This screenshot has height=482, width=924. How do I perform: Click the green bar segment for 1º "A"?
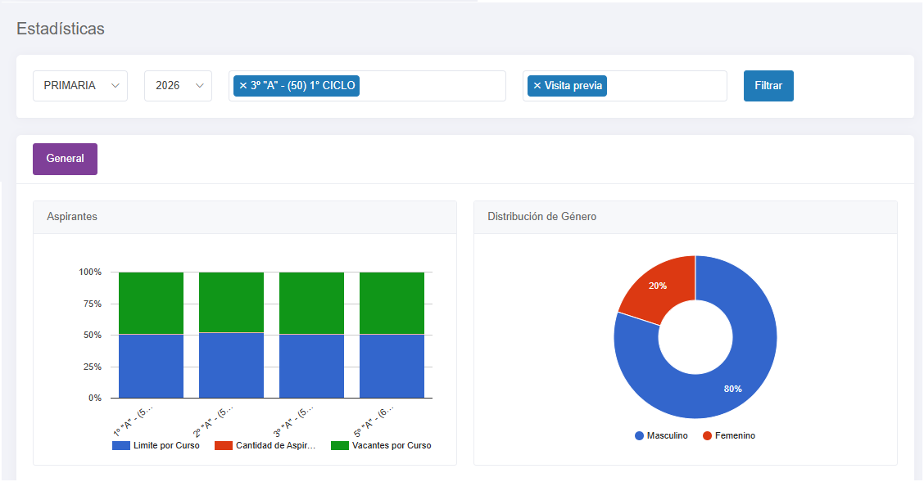coord(151,303)
